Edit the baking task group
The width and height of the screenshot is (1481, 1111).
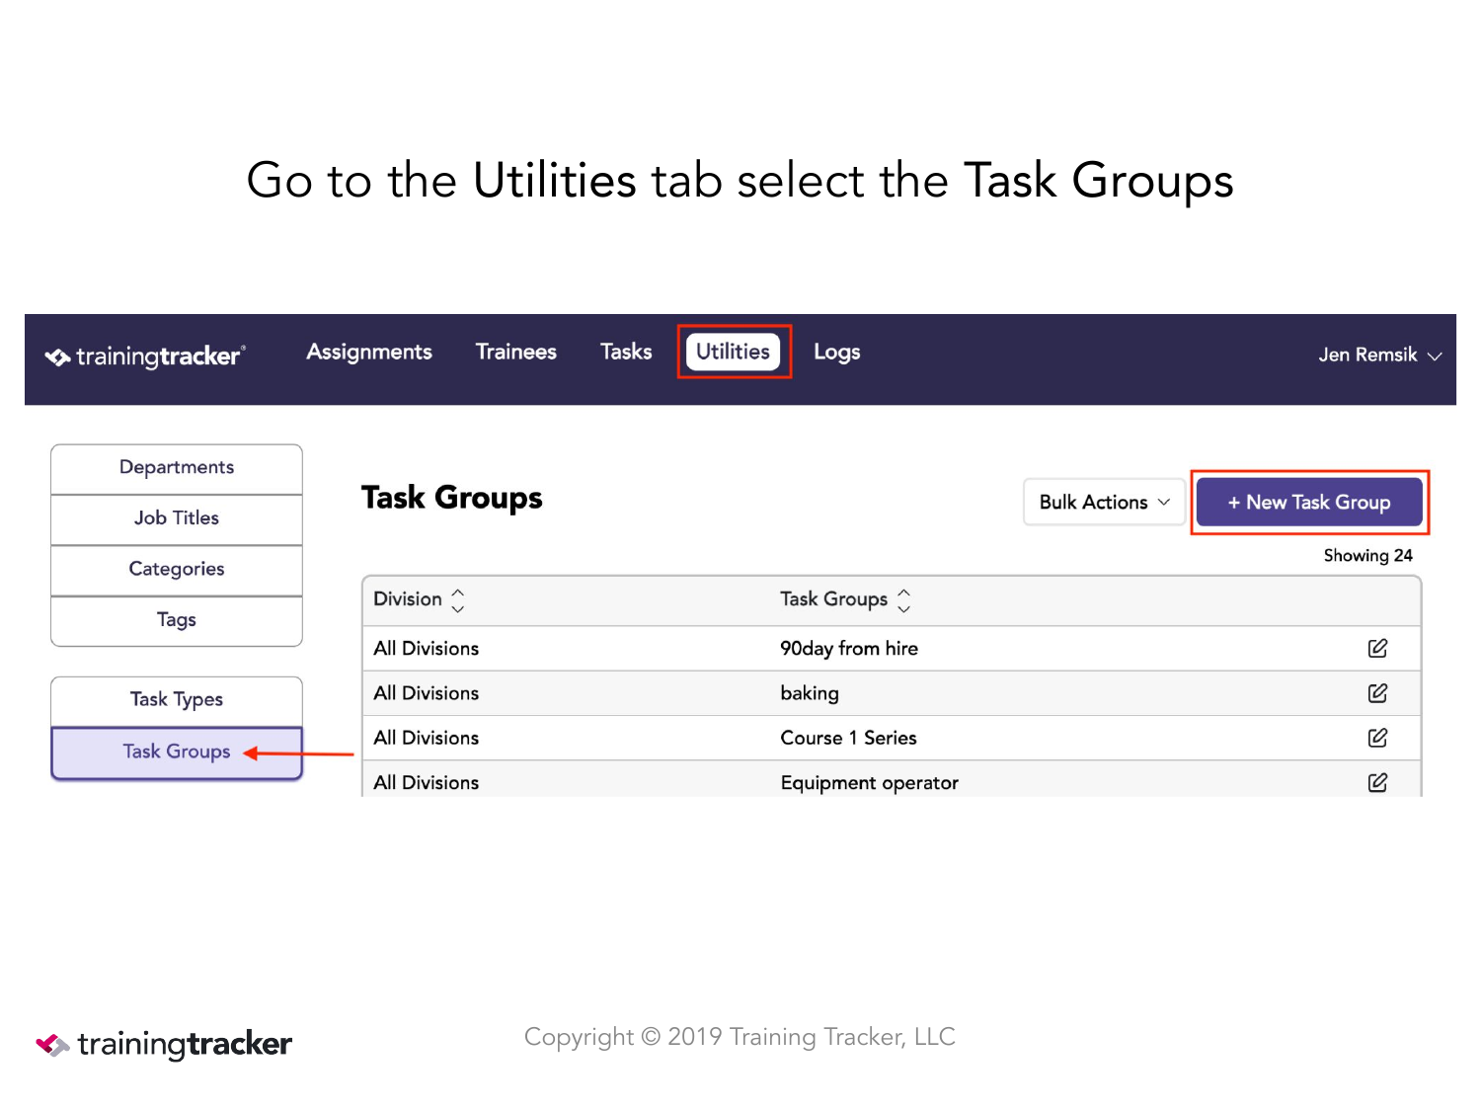[1377, 693]
